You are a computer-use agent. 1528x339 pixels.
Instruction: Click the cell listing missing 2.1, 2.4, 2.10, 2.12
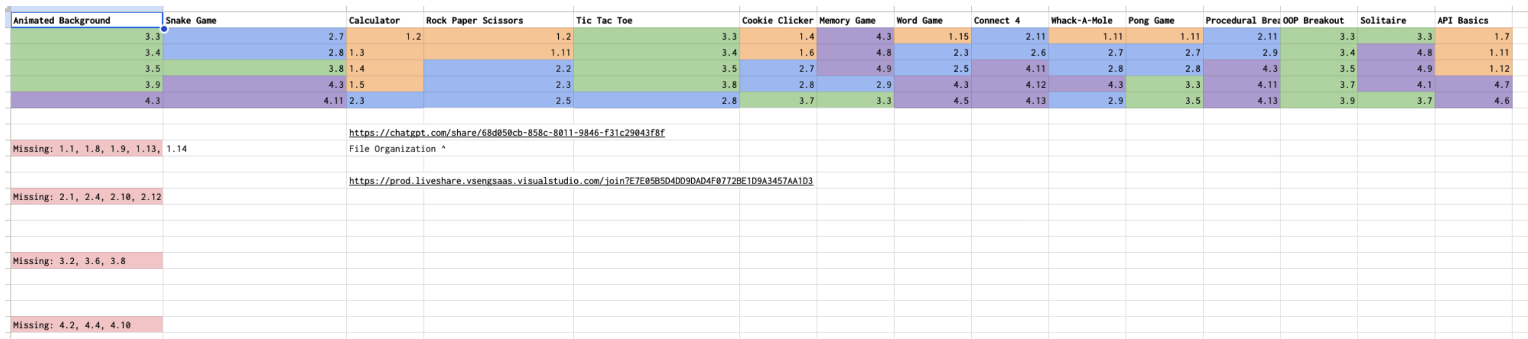click(x=87, y=197)
